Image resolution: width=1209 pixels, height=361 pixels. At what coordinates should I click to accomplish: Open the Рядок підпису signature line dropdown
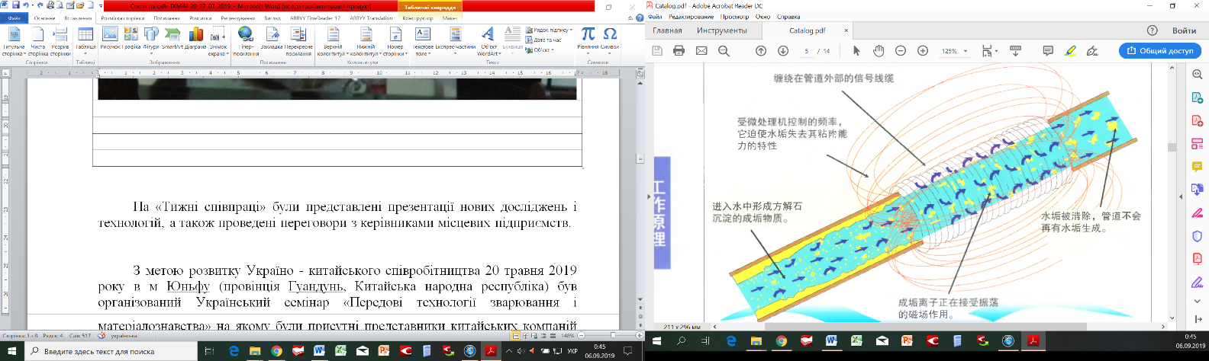[x=548, y=30]
